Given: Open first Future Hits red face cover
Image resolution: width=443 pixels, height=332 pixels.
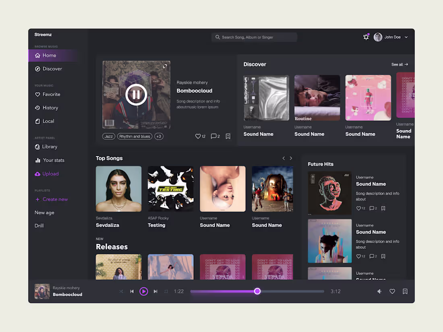Looking at the screenshot, I should click(330, 193).
